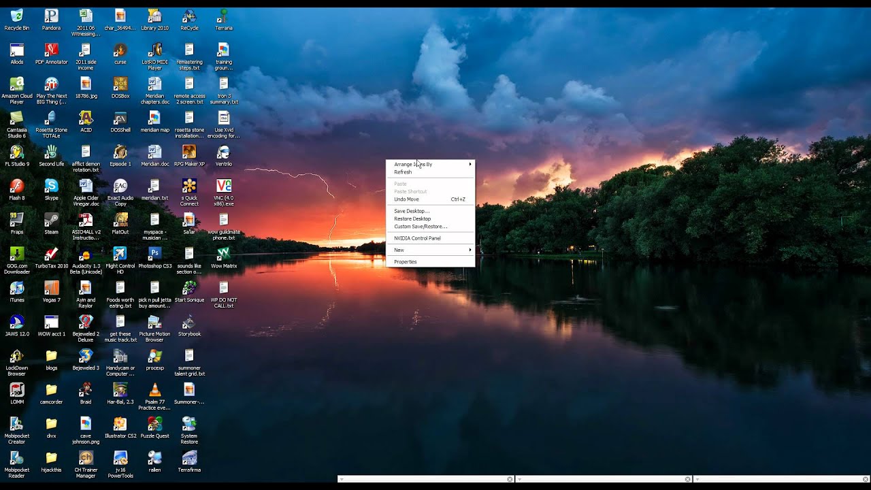Select the Puzzle Quest game icon
871x490 pixels.
coord(154,428)
